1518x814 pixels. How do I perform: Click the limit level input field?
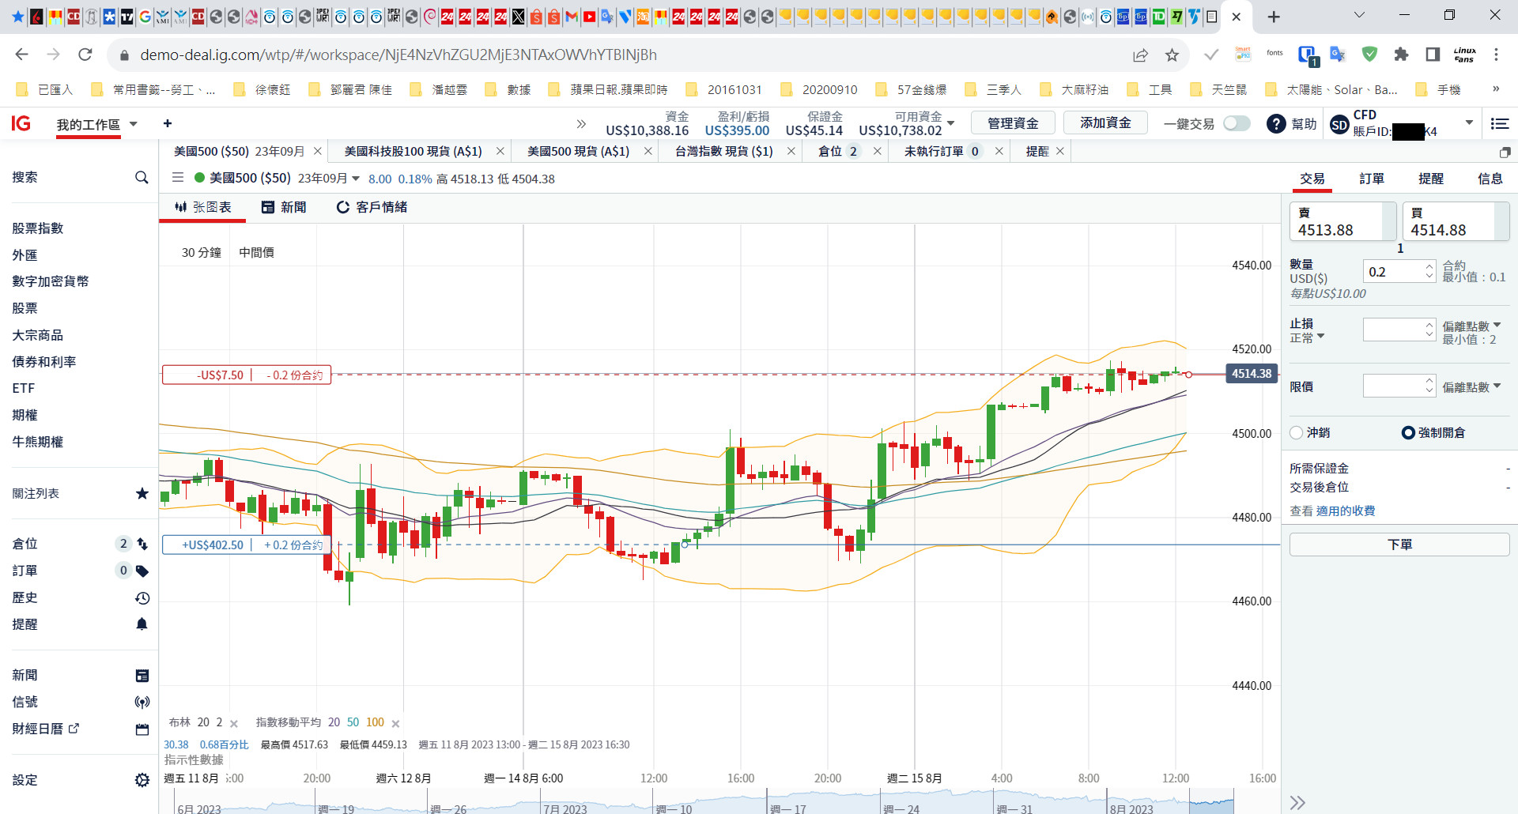pos(1394,386)
